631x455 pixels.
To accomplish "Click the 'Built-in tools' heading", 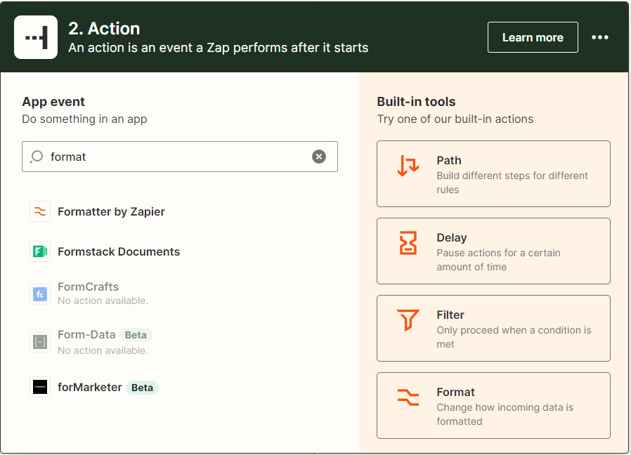I will click(416, 102).
